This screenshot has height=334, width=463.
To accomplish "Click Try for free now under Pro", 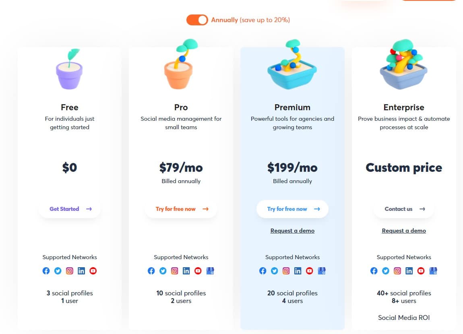I will click(x=181, y=209).
